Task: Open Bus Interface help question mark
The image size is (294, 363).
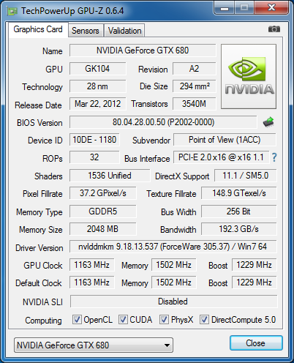Action: [x=274, y=157]
